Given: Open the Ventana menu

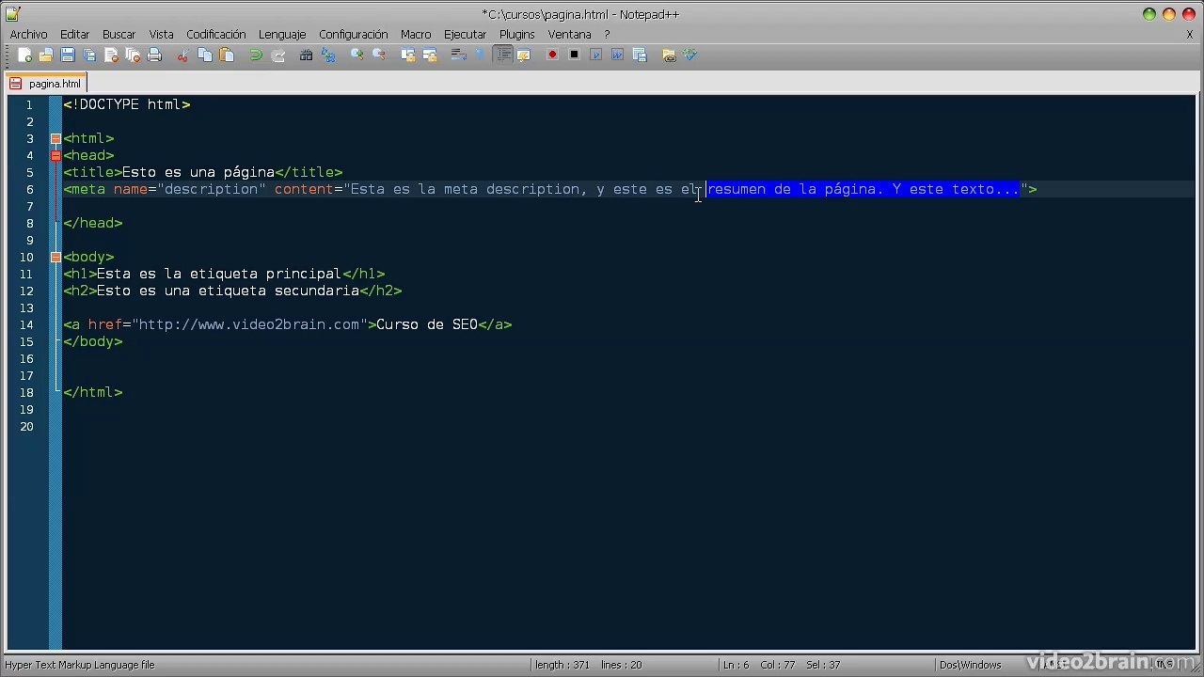Looking at the screenshot, I should tap(569, 35).
